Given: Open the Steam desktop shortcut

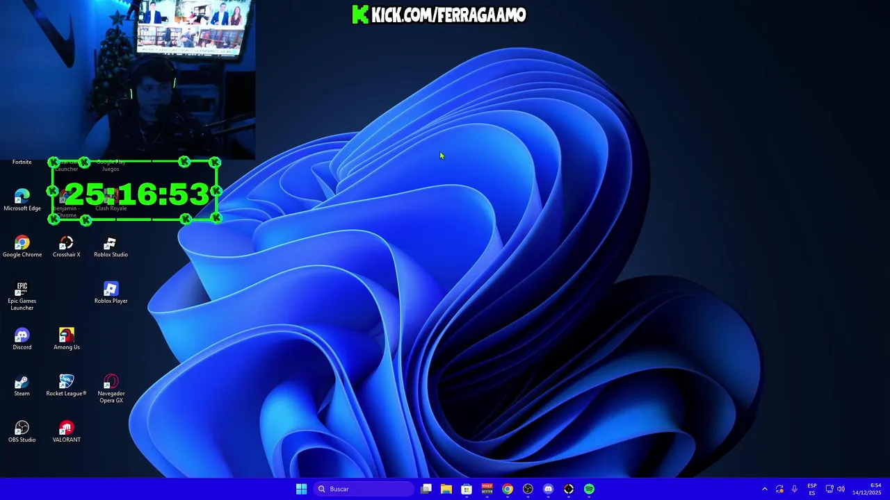Looking at the screenshot, I should (22, 385).
